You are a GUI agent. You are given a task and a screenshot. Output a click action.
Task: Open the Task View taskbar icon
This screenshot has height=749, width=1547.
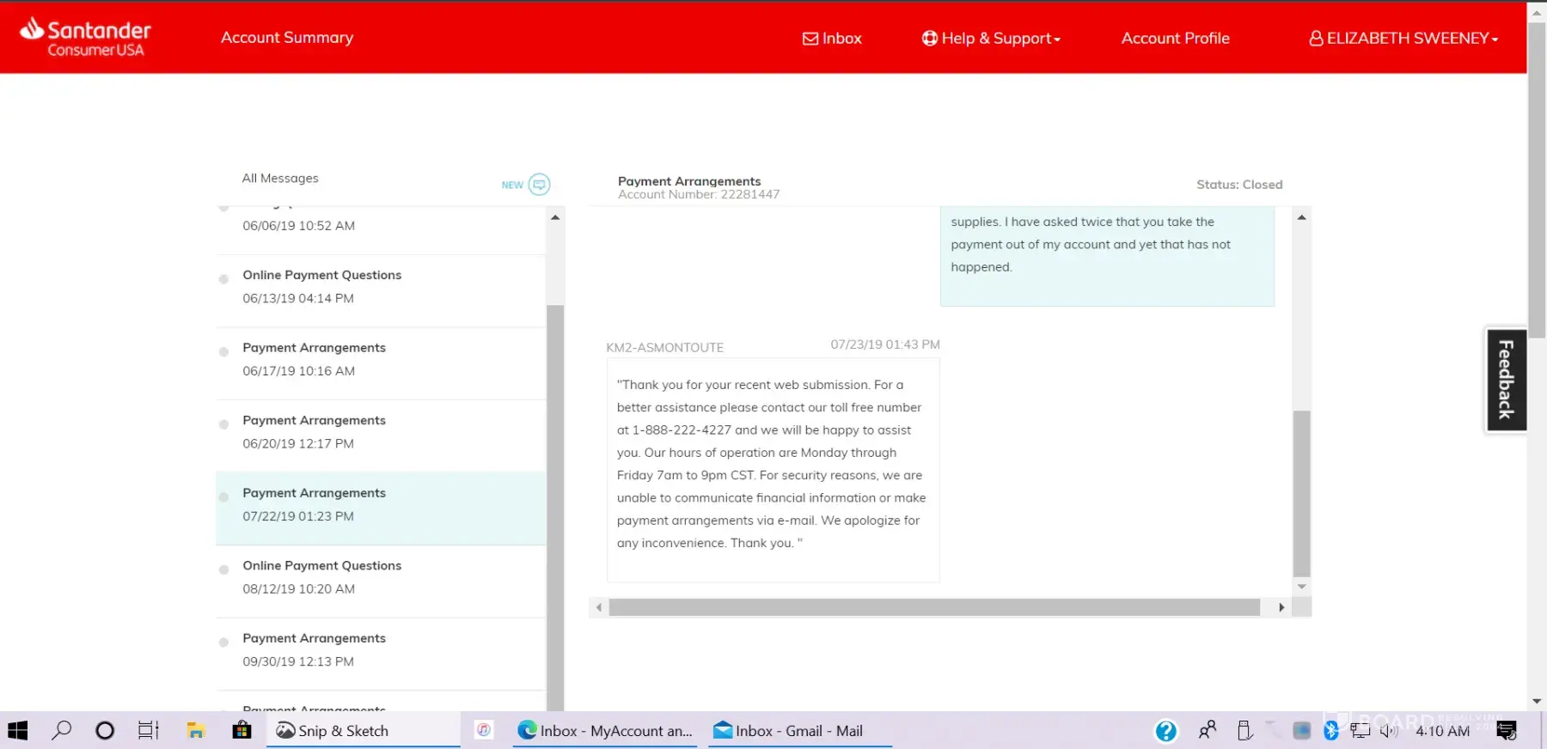click(149, 731)
